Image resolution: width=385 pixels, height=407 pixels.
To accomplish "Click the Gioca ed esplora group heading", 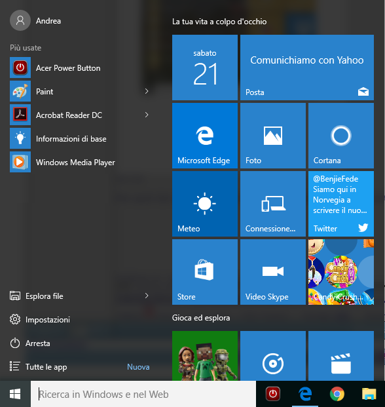I will [x=201, y=318].
